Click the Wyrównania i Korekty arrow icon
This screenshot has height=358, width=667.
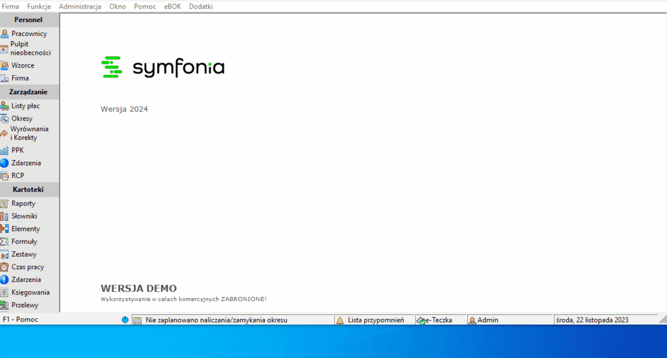point(4,134)
